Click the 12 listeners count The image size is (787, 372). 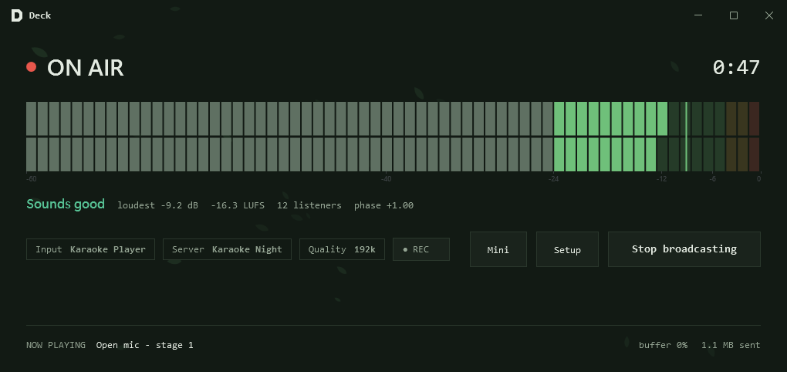coord(309,205)
